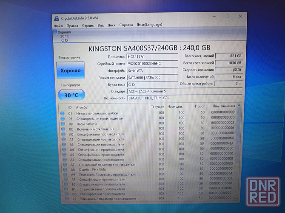Image resolution: width=285 pixels, height=213 pixels.
Task: Click the Атрибут column header
Action: pos(82,107)
